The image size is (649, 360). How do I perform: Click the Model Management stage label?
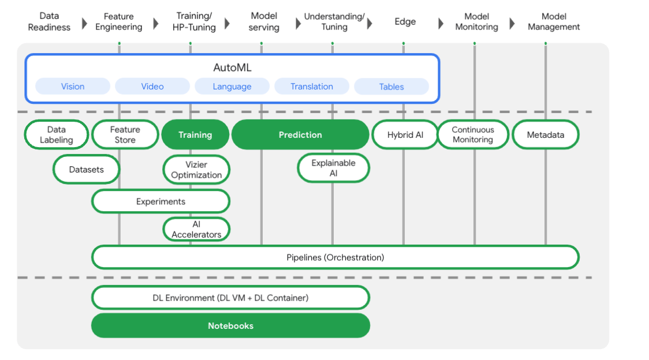point(554,21)
